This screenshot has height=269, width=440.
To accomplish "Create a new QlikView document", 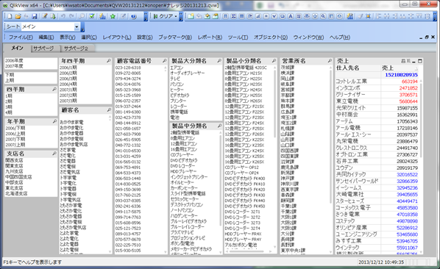I will point(10,16).
